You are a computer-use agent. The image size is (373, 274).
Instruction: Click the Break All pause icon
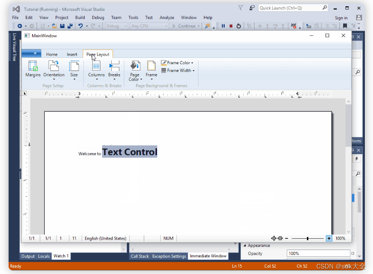tap(223, 26)
